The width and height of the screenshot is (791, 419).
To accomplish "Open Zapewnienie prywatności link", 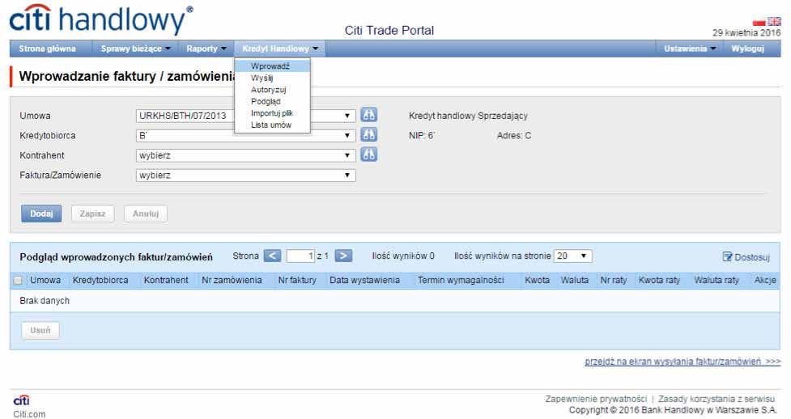I will click(596, 399).
